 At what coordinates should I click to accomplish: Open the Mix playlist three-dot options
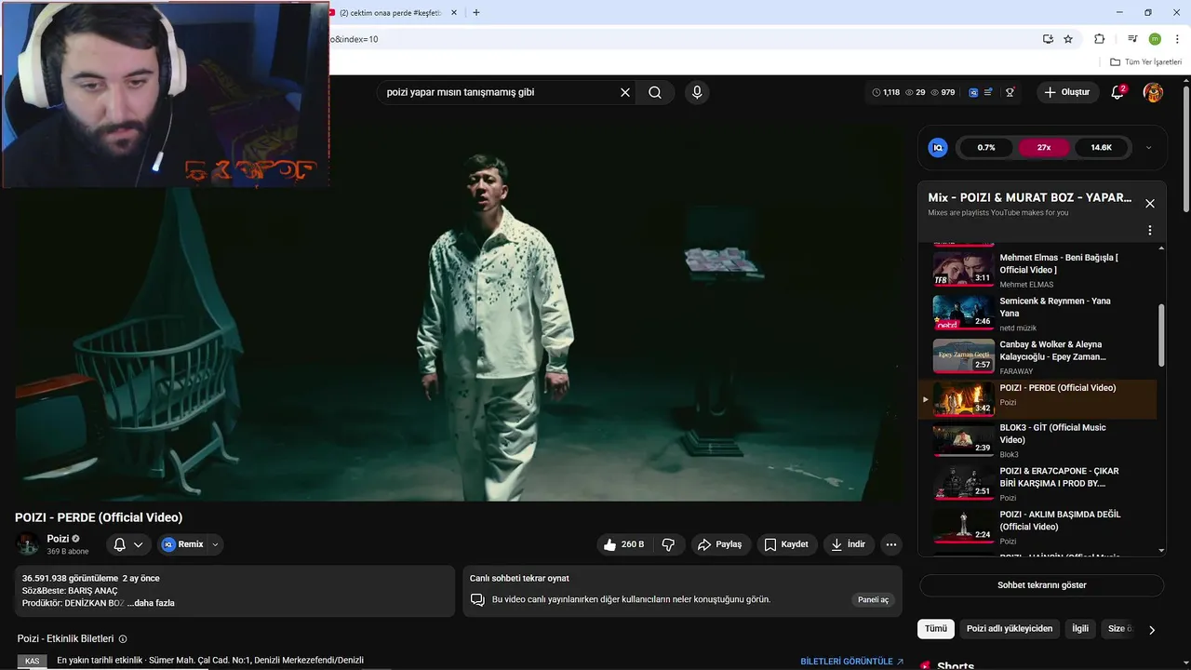pos(1149,230)
